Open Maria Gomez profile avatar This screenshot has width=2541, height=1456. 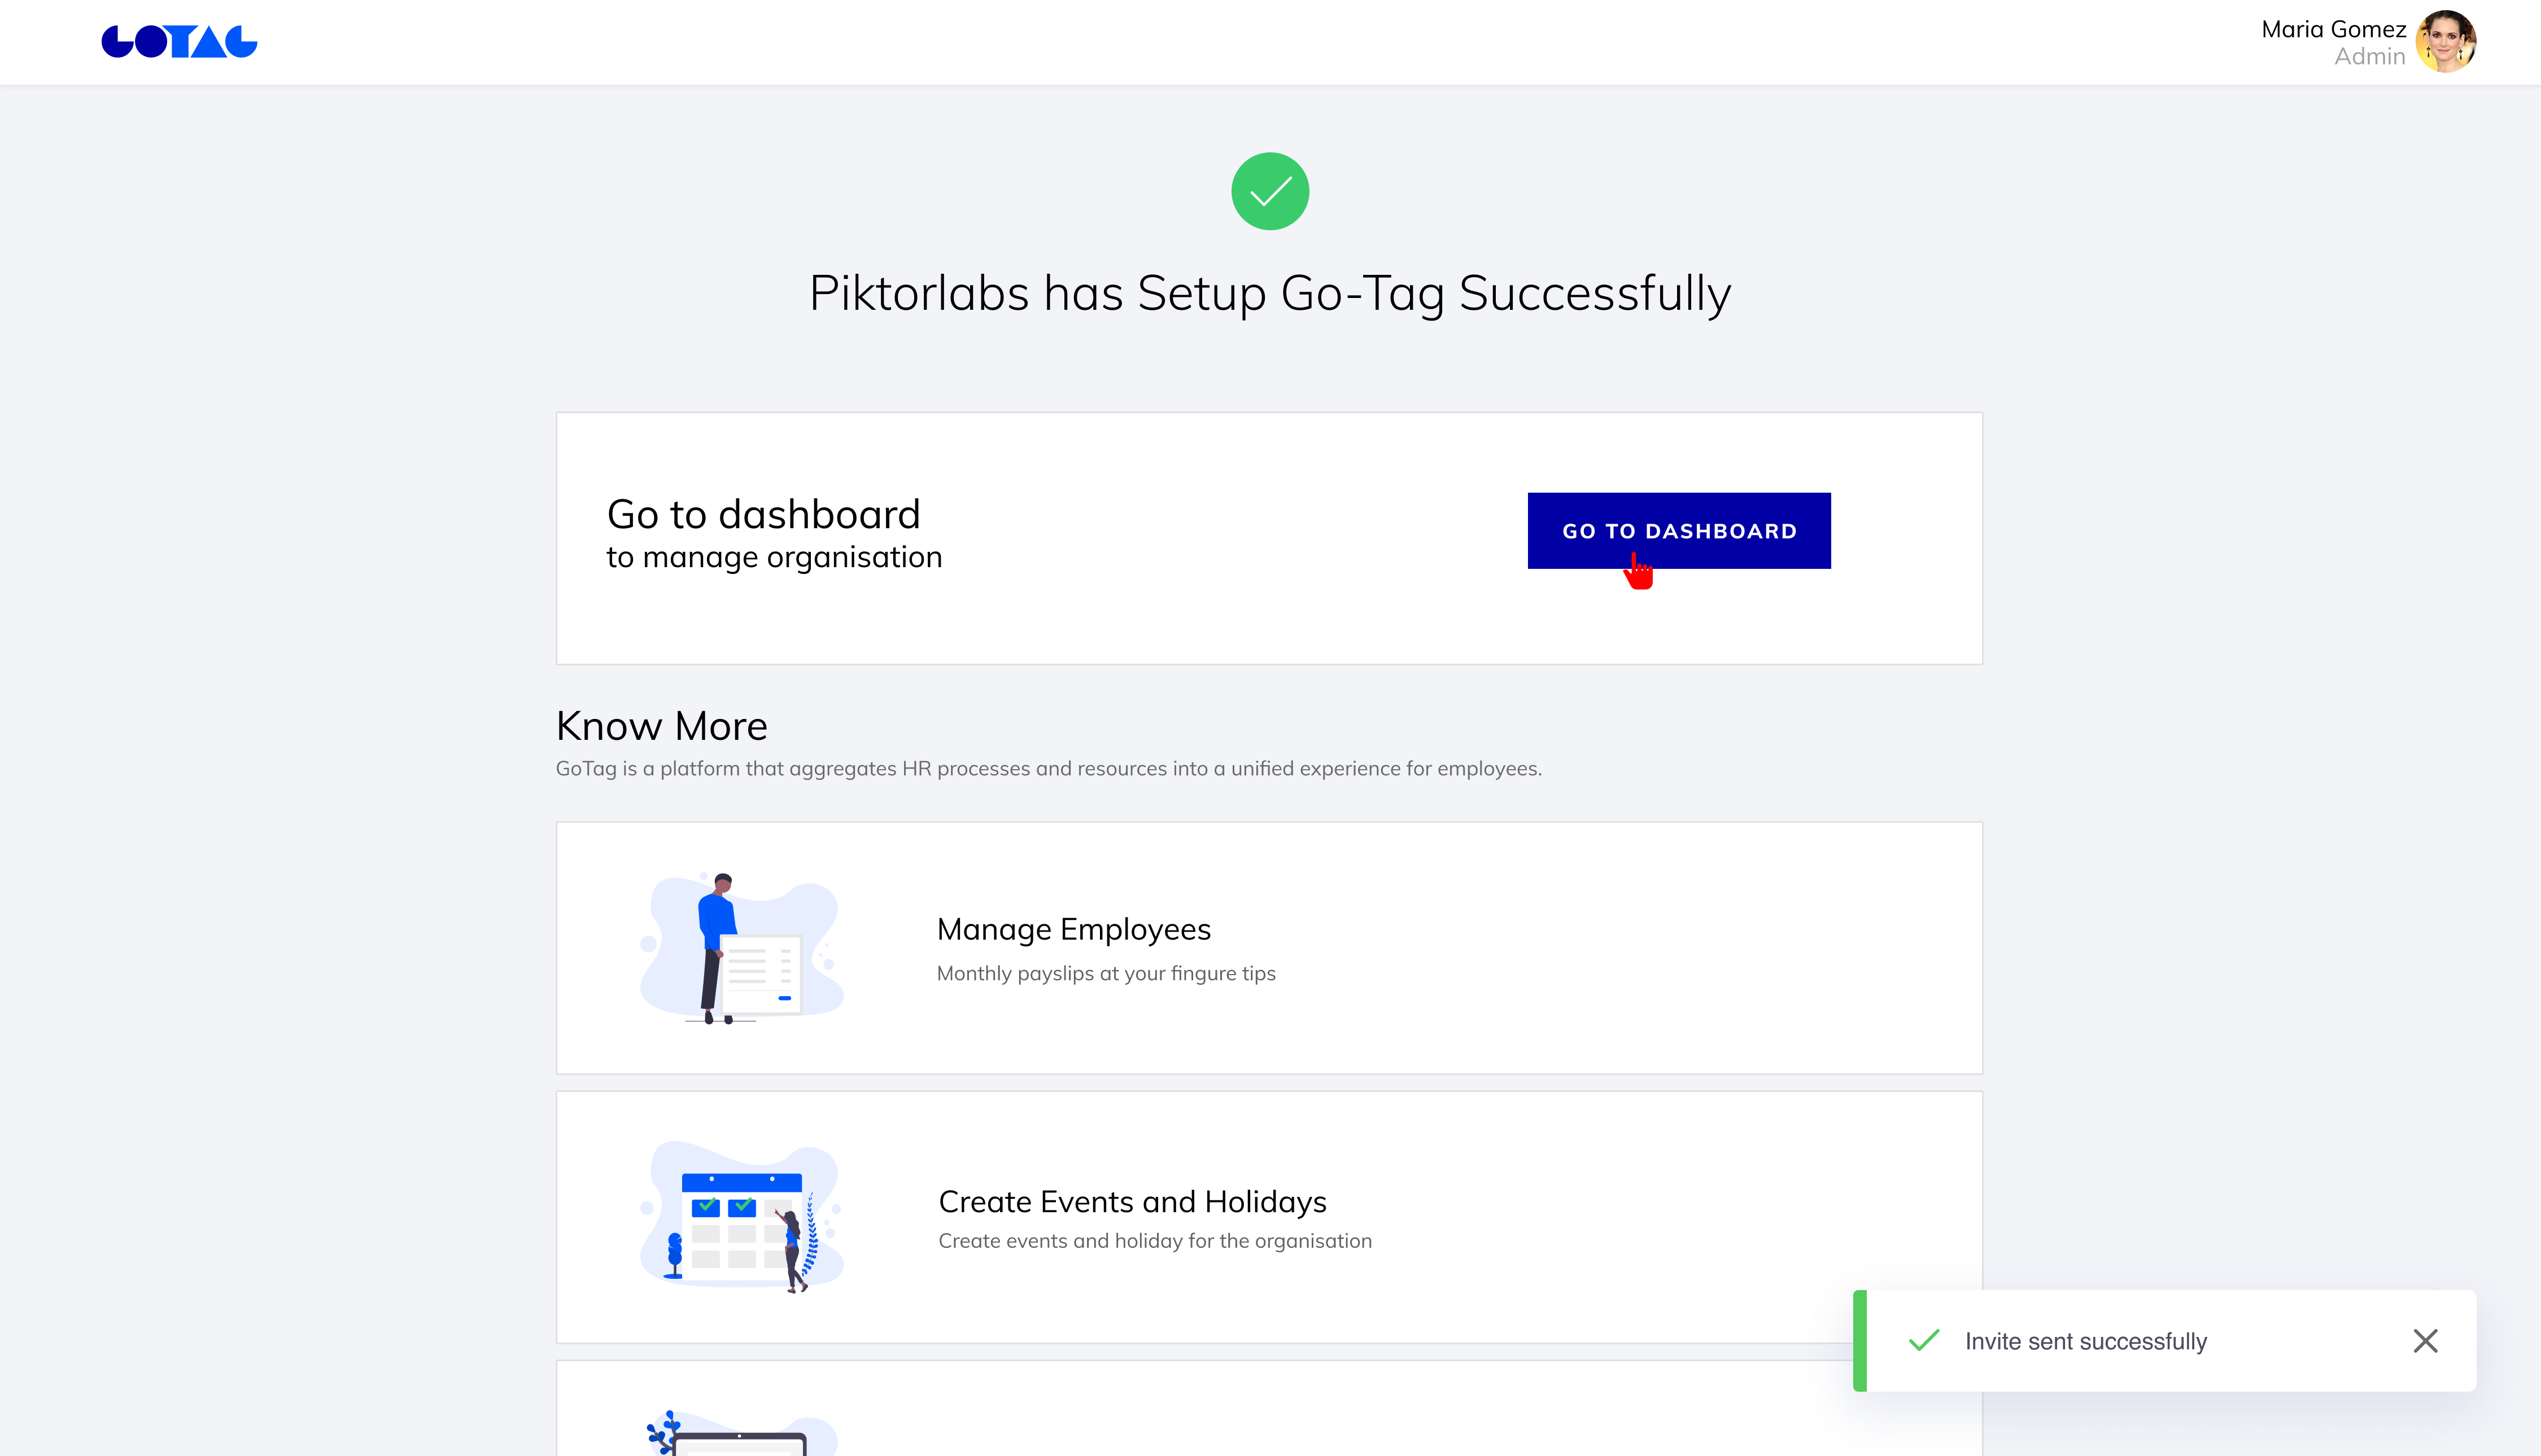(x=2446, y=42)
